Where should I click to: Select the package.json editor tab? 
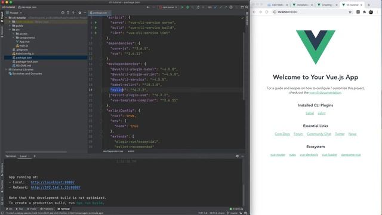100,13
